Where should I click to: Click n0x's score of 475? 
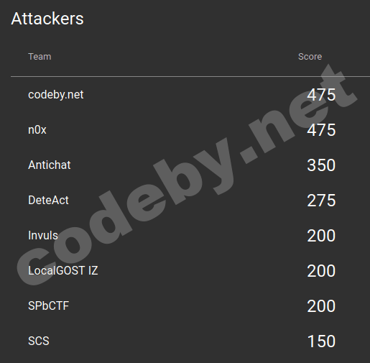pos(321,130)
